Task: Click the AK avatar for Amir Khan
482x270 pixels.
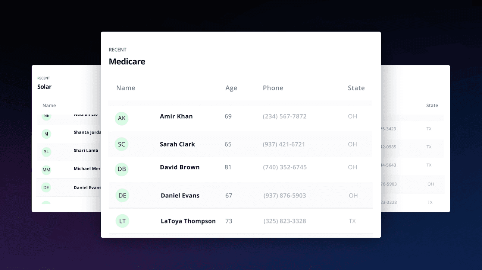Action: pyautogui.click(x=122, y=118)
